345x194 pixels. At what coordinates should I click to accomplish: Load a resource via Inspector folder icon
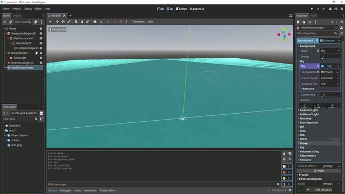click(x=304, y=22)
